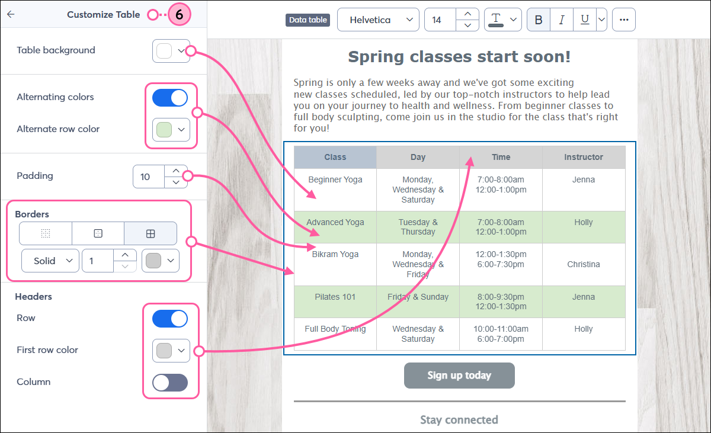Click the Wednesday & Saturday day cell

[418, 333]
